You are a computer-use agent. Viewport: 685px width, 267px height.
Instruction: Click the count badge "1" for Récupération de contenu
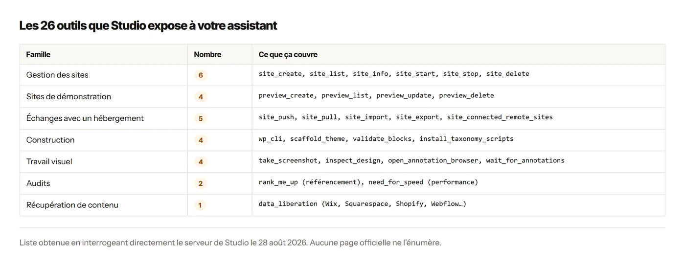(200, 205)
